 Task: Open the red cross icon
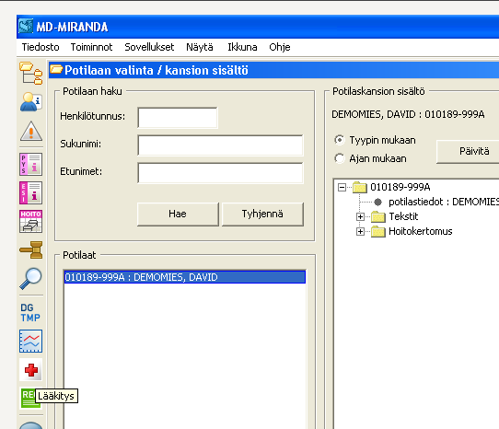[x=31, y=370]
